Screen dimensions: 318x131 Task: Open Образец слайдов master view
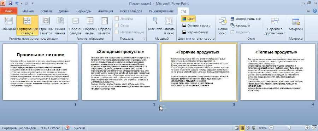pyautogui.click(x=76, y=25)
